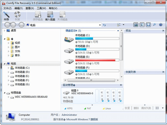The height and width of the screenshot is (125, 167).
Task: Select 音乐 folder in the tree
Action: click(17, 55)
